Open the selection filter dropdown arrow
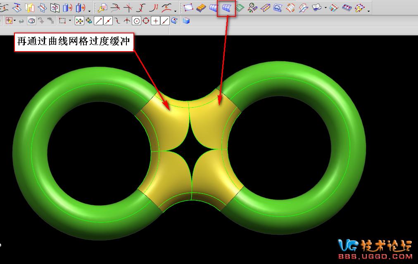This screenshot has width=418, height=264. (x=14, y=21)
